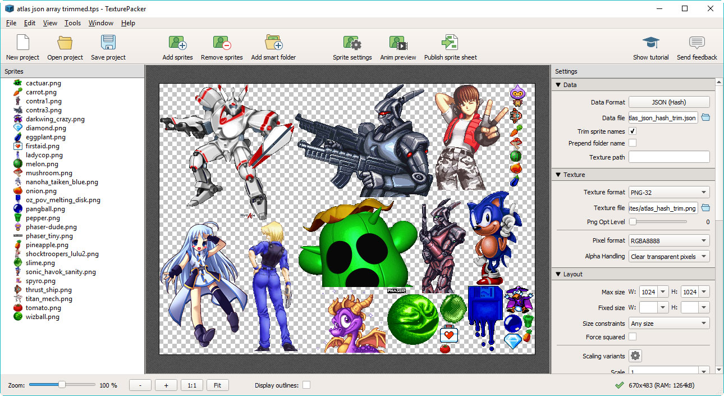The image size is (724, 396).
Task: Uncheck the Trim sprite names checkbox
Action: click(633, 131)
